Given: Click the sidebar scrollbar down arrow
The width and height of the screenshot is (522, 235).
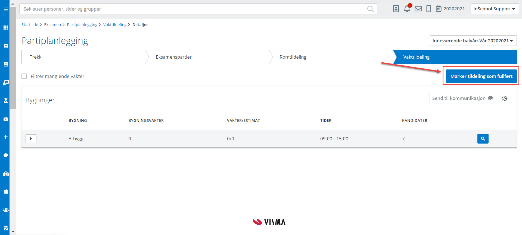Looking at the screenshot, I should tap(13, 232).
